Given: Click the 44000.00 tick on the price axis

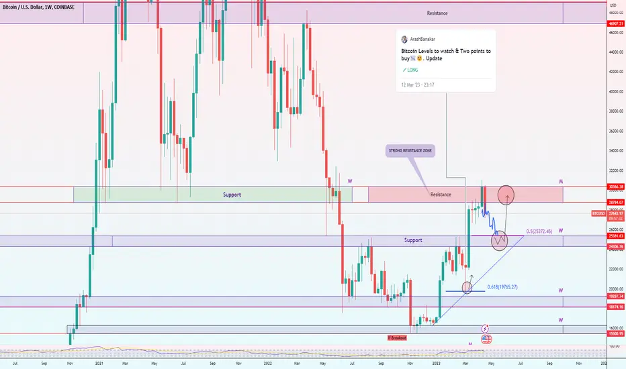Looking at the screenshot, I should point(616,52).
